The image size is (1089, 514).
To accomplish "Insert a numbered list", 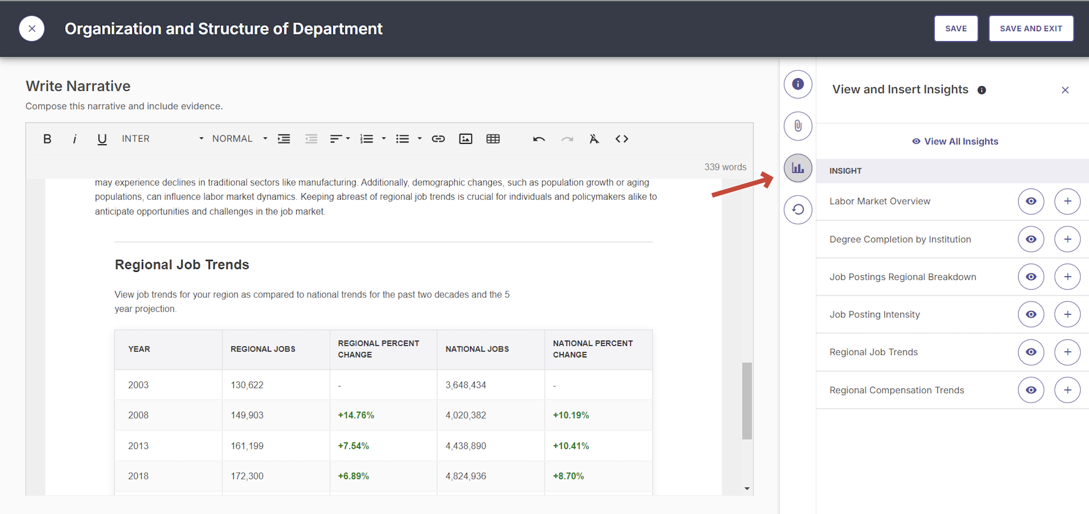I will [x=366, y=138].
